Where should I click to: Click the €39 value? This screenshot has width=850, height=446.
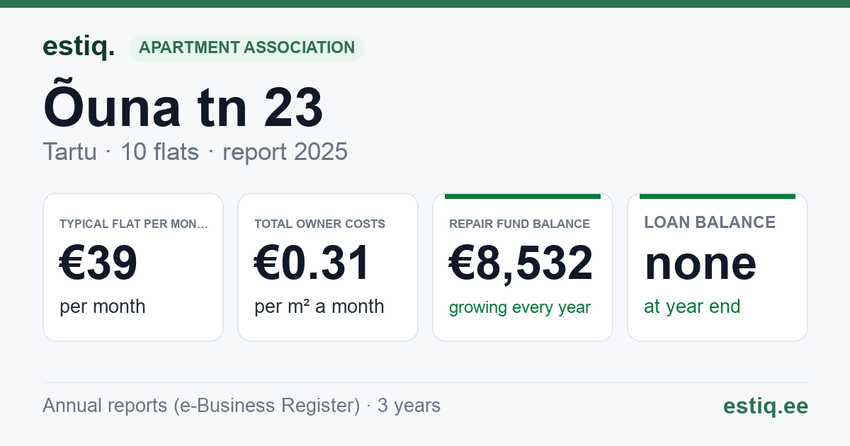coord(98,263)
